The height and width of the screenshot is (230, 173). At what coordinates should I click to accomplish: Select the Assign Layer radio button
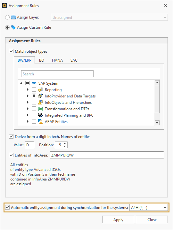pos(7,17)
